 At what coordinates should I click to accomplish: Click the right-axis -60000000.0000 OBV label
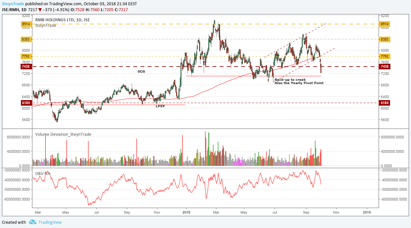point(393,199)
